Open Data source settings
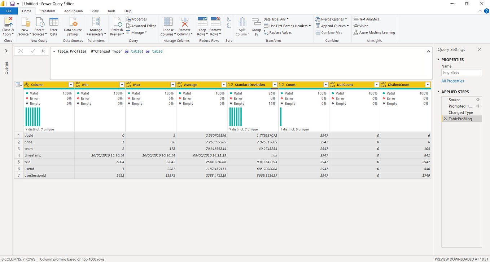 [73, 26]
